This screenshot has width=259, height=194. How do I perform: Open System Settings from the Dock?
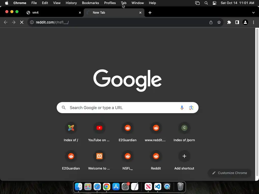click(x=125, y=187)
